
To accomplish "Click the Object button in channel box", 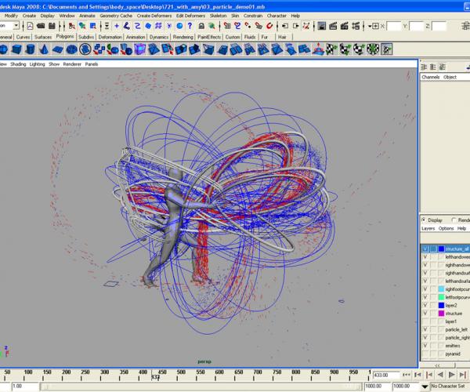I will click(450, 77).
